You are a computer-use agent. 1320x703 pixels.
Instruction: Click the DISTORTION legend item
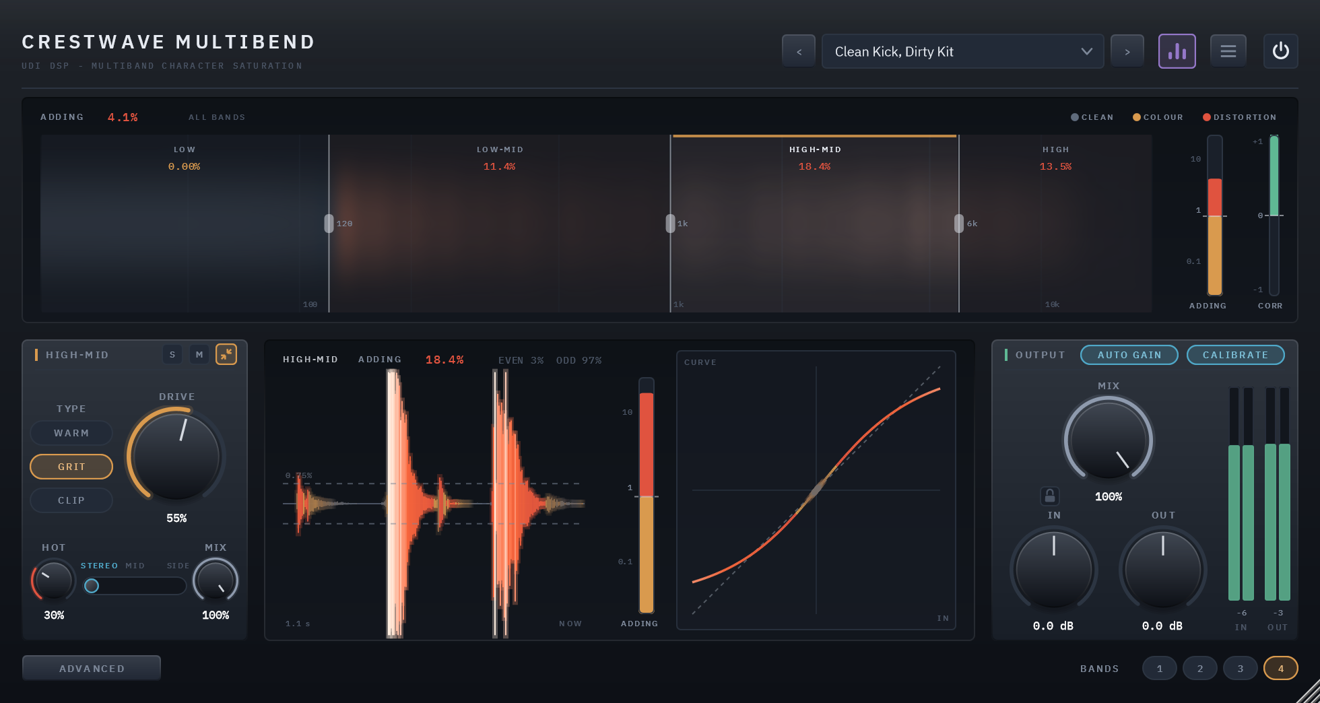click(x=1239, y=117)
